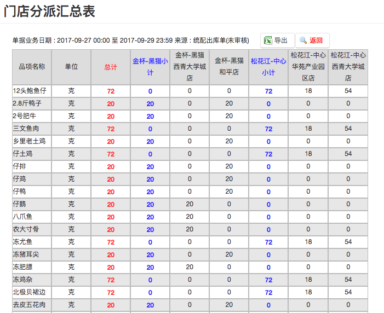The width and height of the screenshot is (384, 313).
Task: Click the 金杯-黑猫西青大学城店 column header
Action: pos(190,67)
